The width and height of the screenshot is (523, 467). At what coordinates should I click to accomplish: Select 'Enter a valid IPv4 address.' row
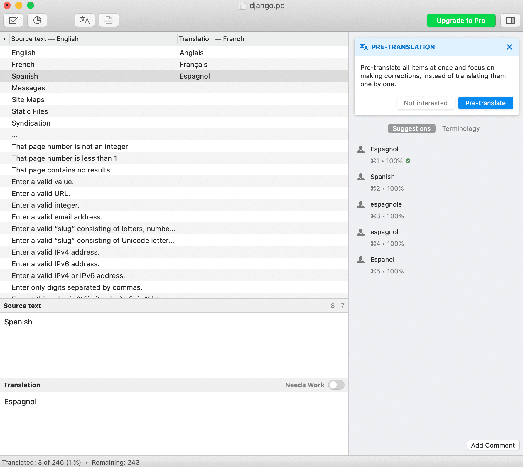(x=174, y=252)
